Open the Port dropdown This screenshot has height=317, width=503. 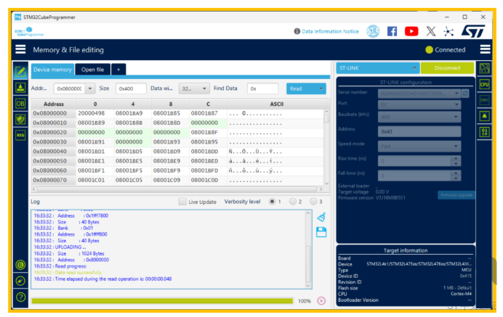(x=419, y=104)
